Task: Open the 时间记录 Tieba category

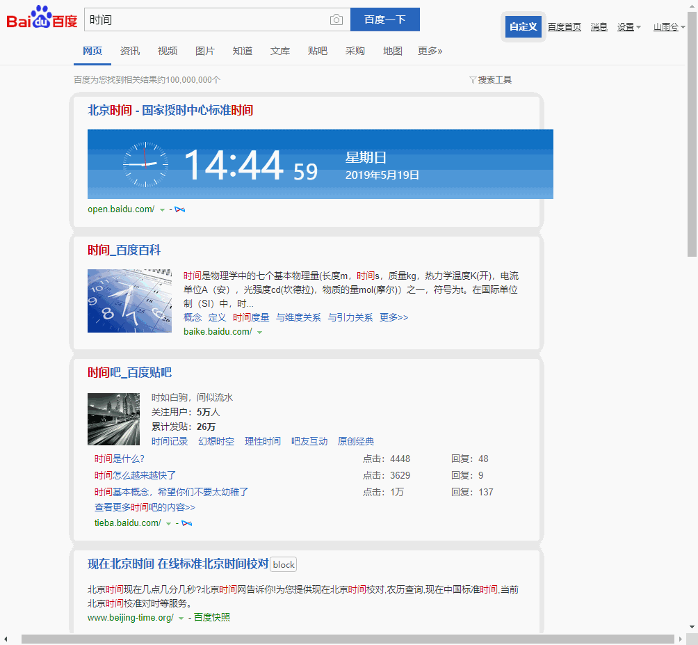Action: 170,441
